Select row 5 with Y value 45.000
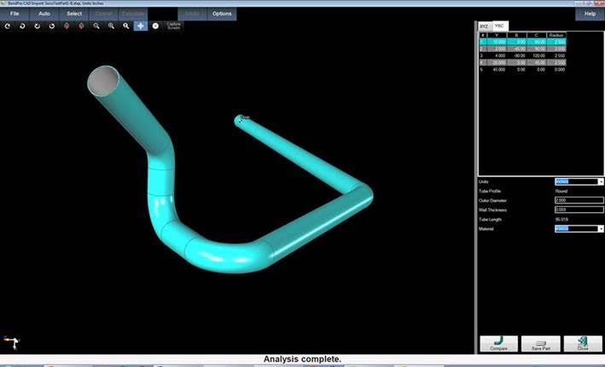Image resolution: width=605 pixels, height=367 pixels. point(523,70)
